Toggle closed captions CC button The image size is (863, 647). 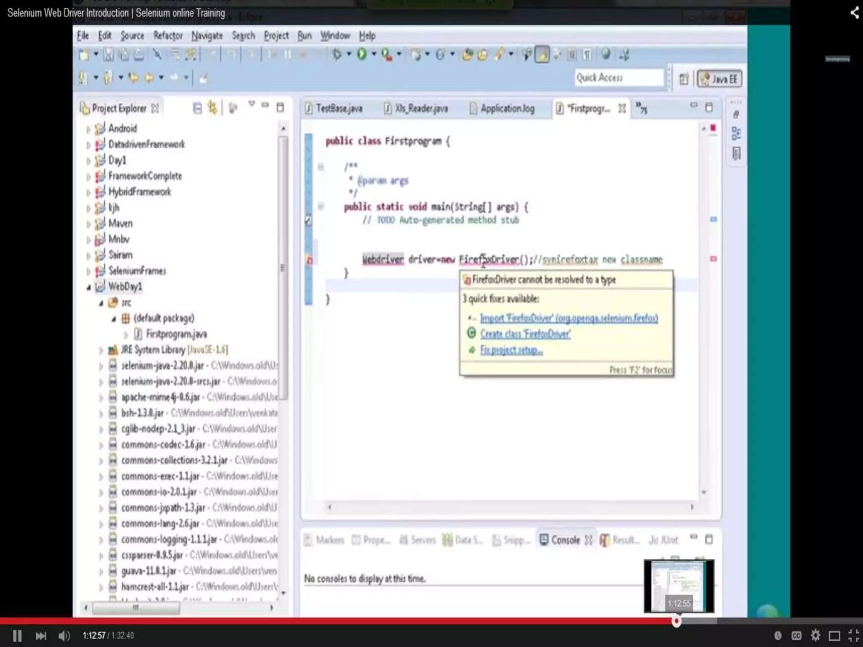[796, 635]
